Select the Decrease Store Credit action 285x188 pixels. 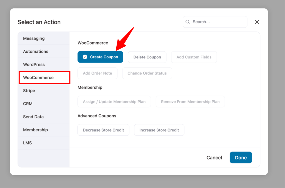tap(104, 130)
